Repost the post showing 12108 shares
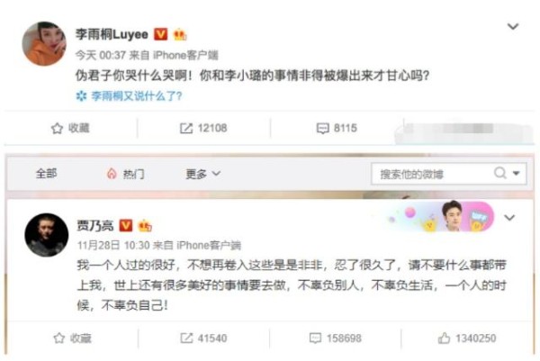Screen dimensions: 540x361 pos(203,128)
